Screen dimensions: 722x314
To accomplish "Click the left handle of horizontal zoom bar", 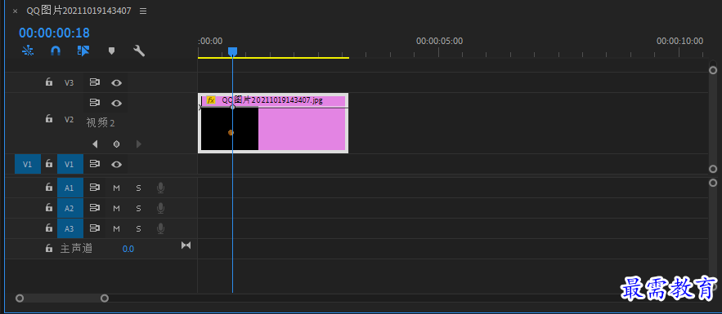I will [20, 299].
